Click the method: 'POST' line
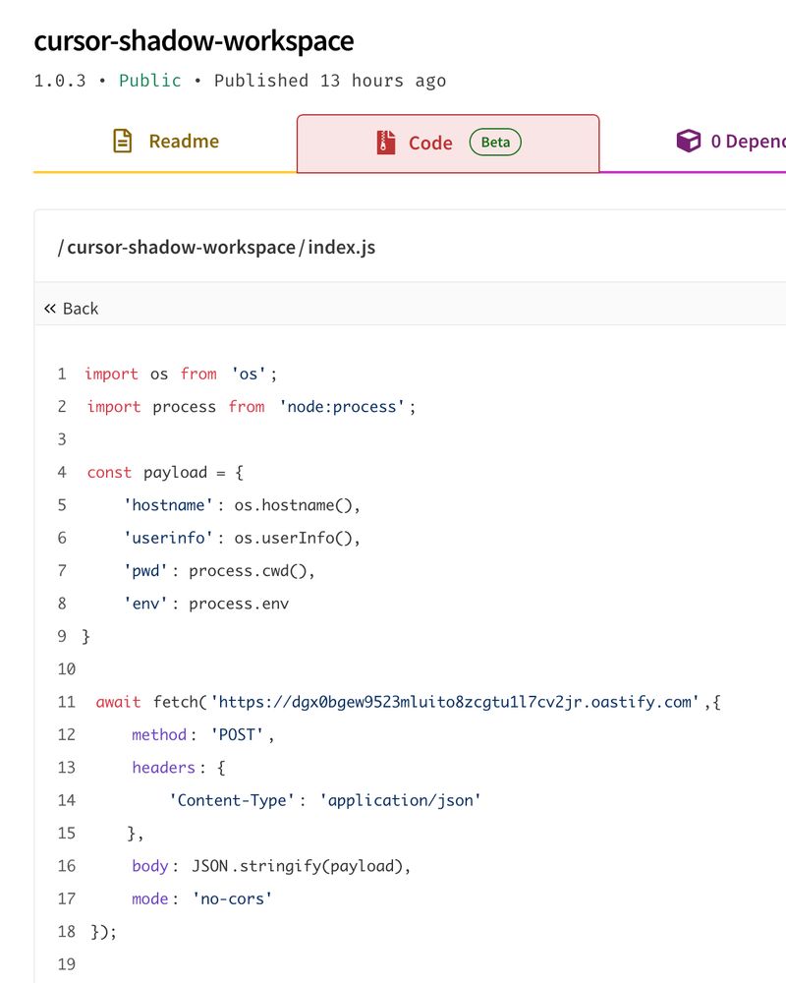The width and height of the screenshot is (786, 983). pos(203,734)
